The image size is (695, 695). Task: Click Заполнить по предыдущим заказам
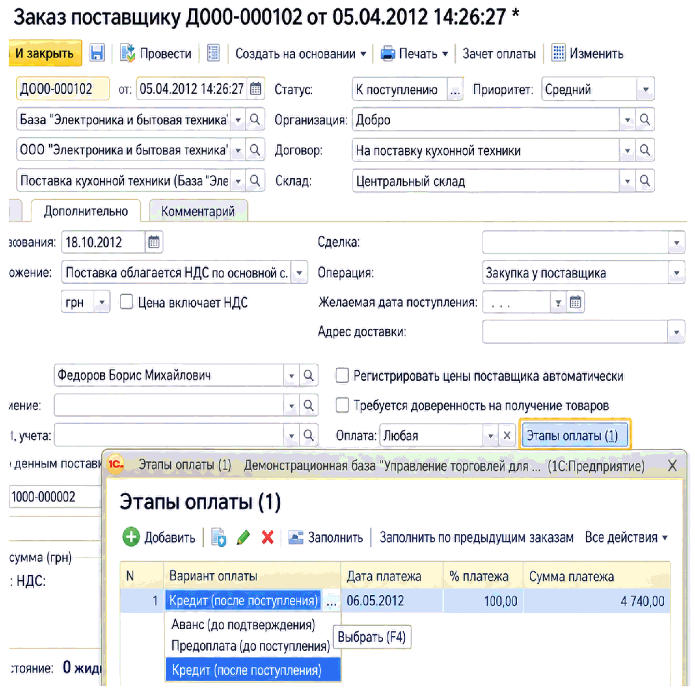(x=476, y=537)
